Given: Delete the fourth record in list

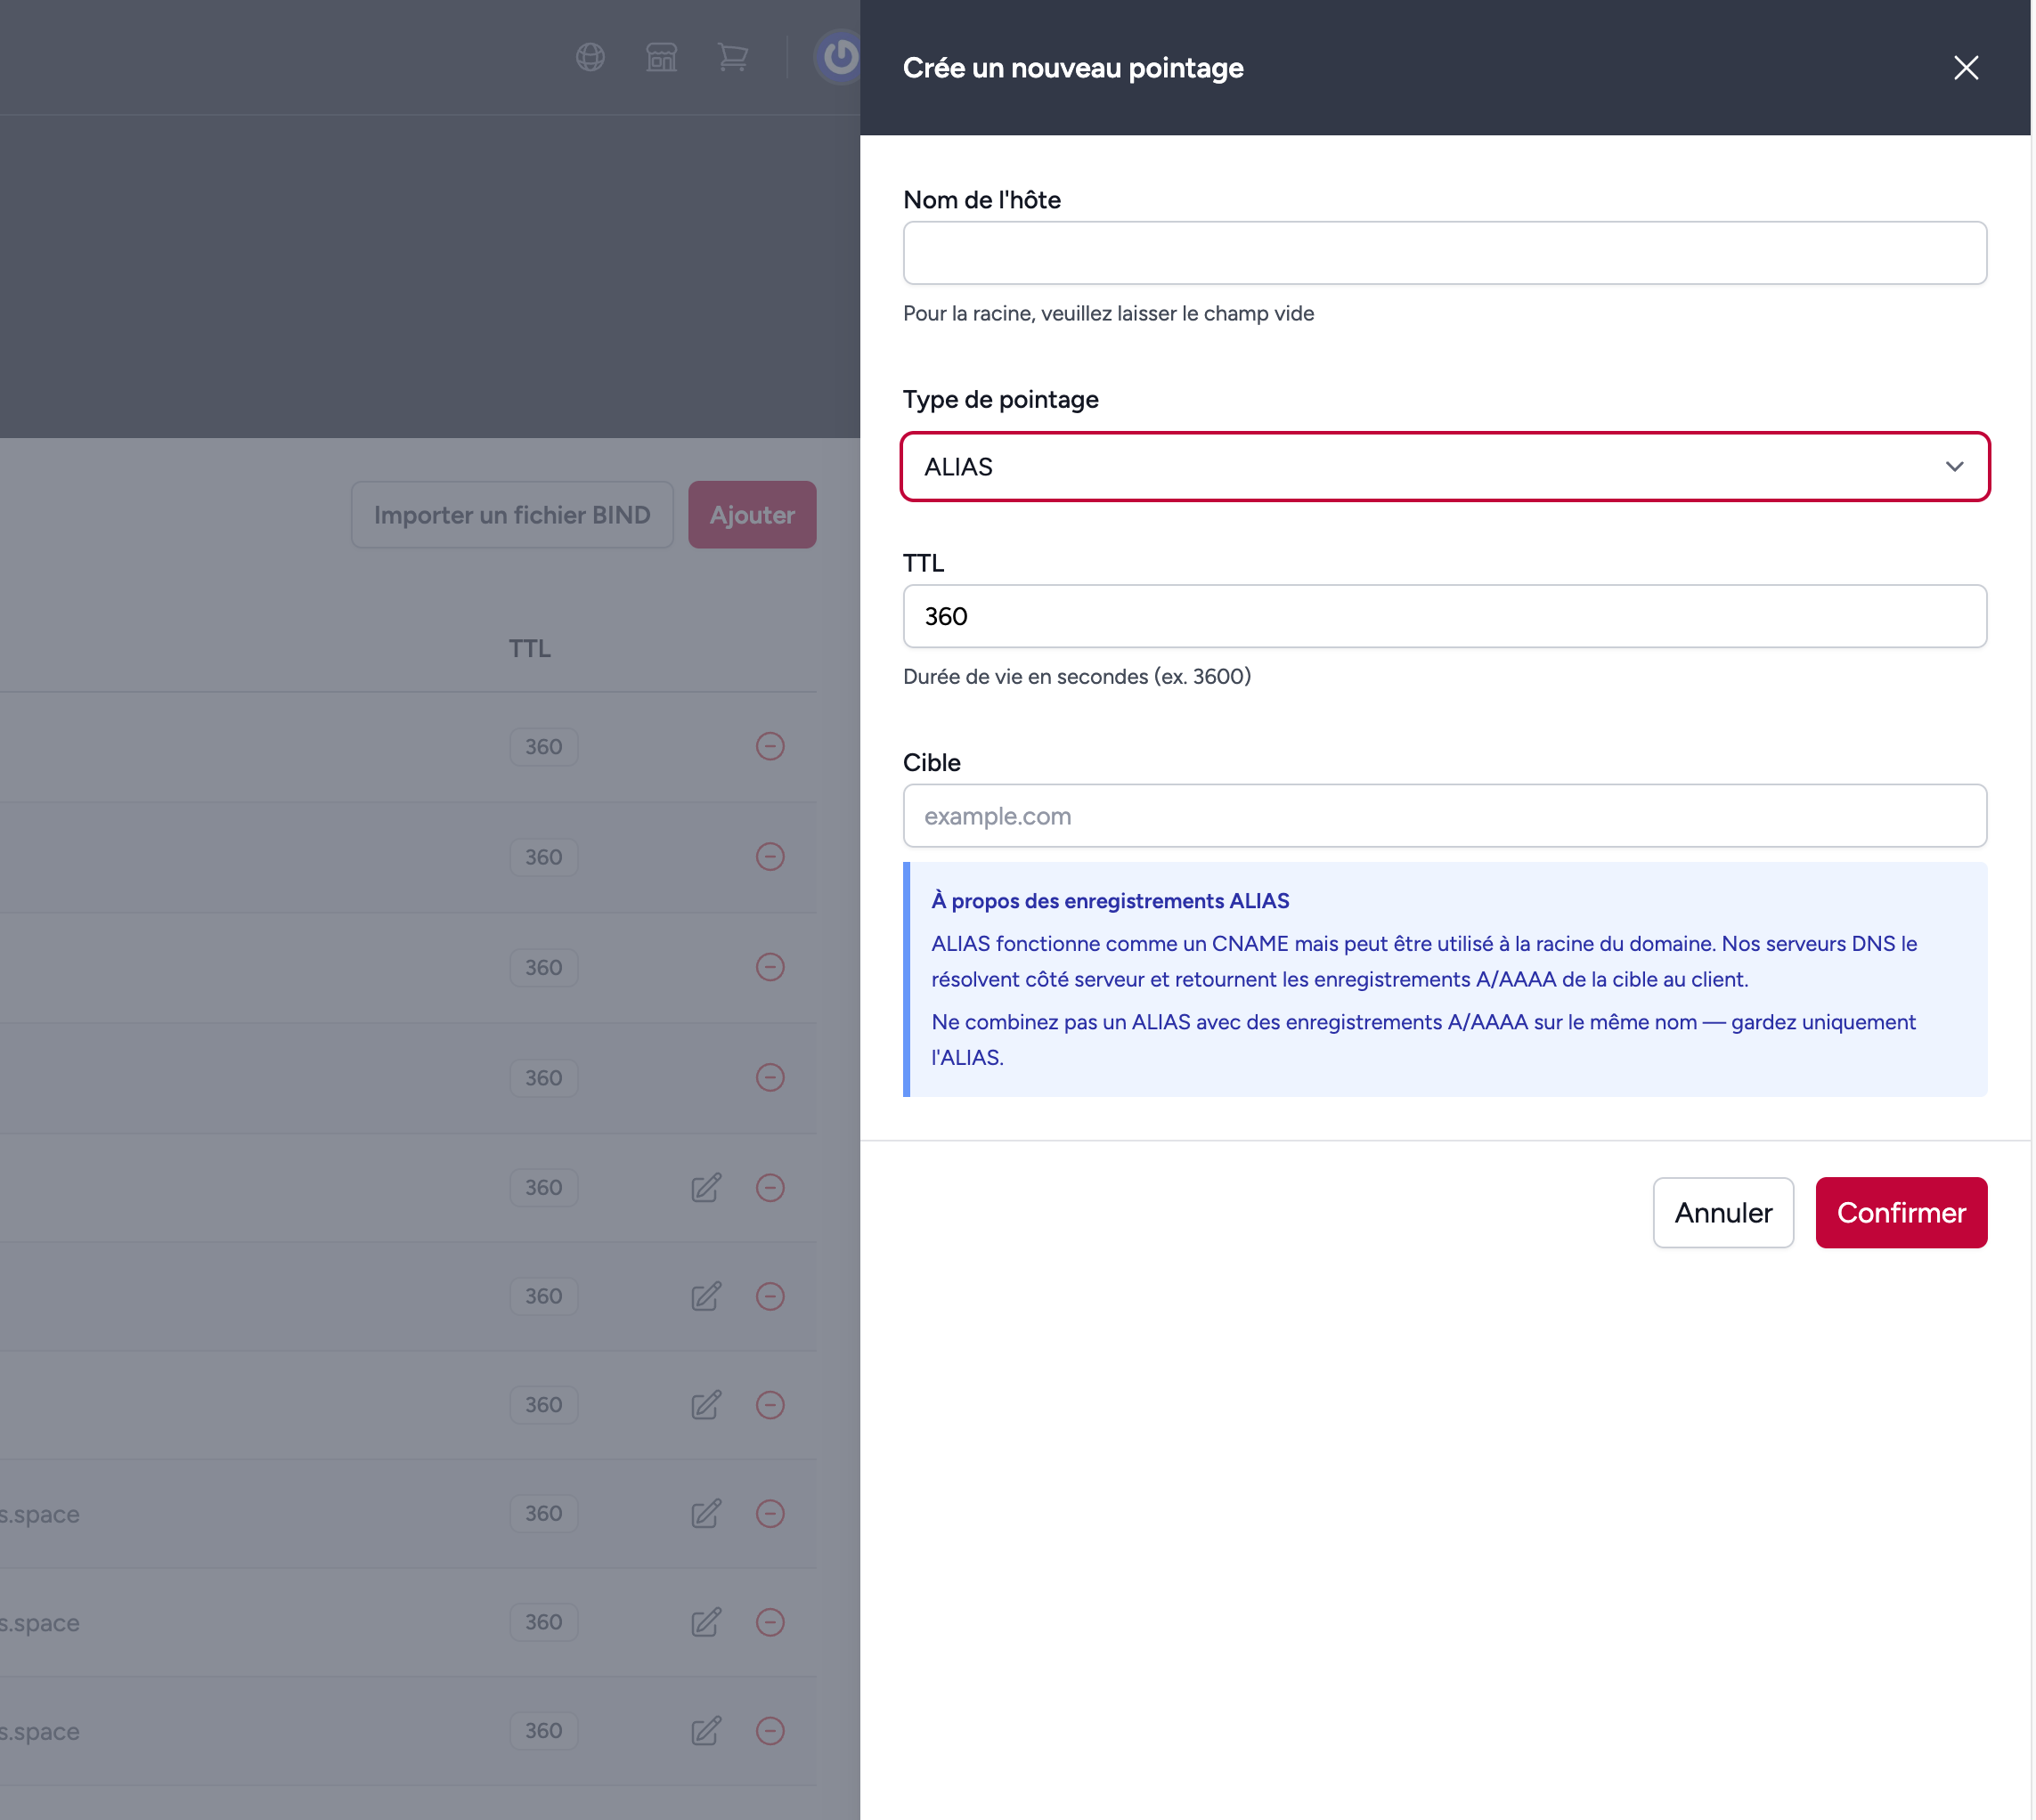Looking at the screenshot, I should point(769,1077).
